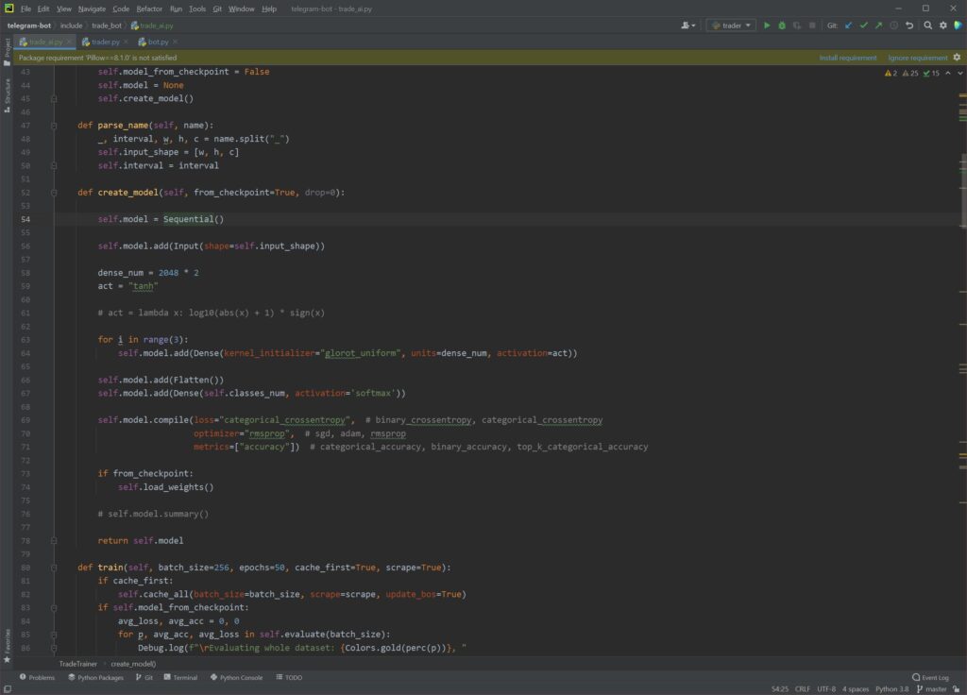Open the Event Log
967x695 pixels.
(x=930, y=677)
